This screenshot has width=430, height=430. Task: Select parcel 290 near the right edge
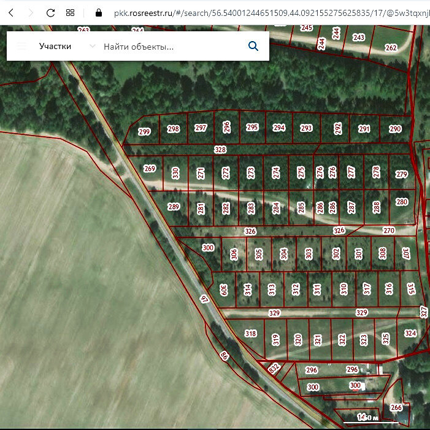coord(395,129)
